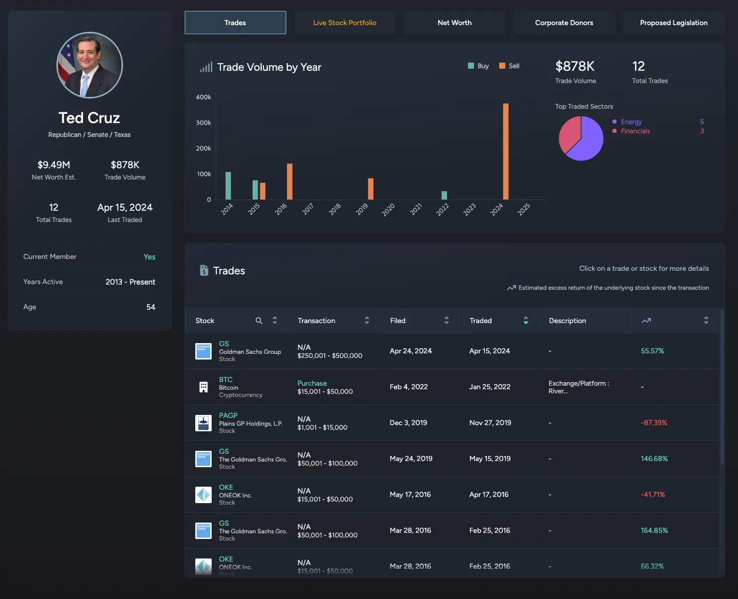Click the Top Traded Sectors heading
This screenshot has width=738, height=599.
pos(584,106)
